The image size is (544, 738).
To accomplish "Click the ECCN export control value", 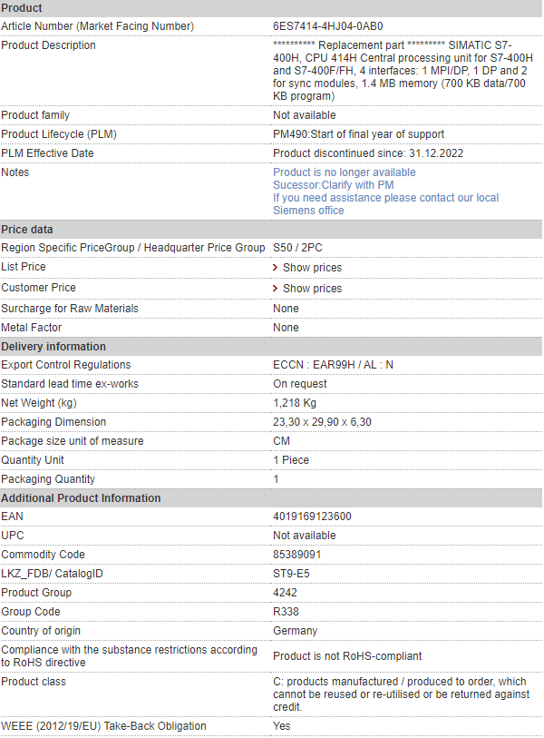I will [x=333, y=365].
